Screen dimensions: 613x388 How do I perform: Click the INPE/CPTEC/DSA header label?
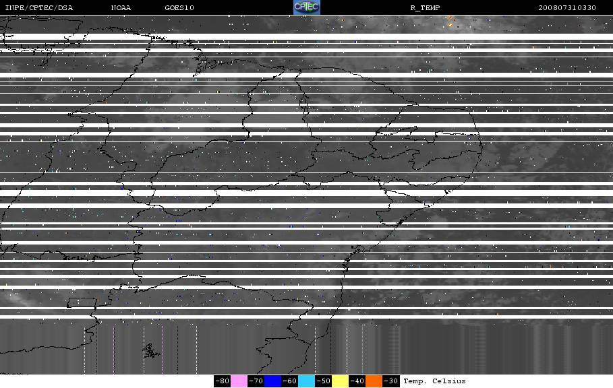pos(38,8)
